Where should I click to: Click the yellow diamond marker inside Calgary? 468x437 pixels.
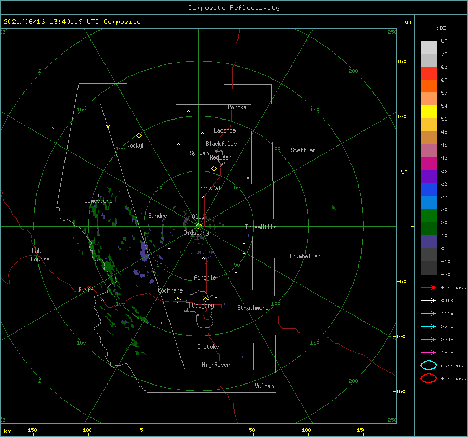click(205, 299)
